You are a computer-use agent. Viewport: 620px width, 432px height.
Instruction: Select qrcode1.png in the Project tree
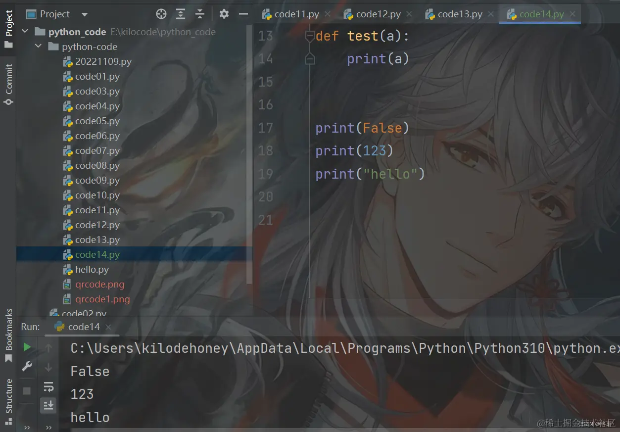[102, 299]
